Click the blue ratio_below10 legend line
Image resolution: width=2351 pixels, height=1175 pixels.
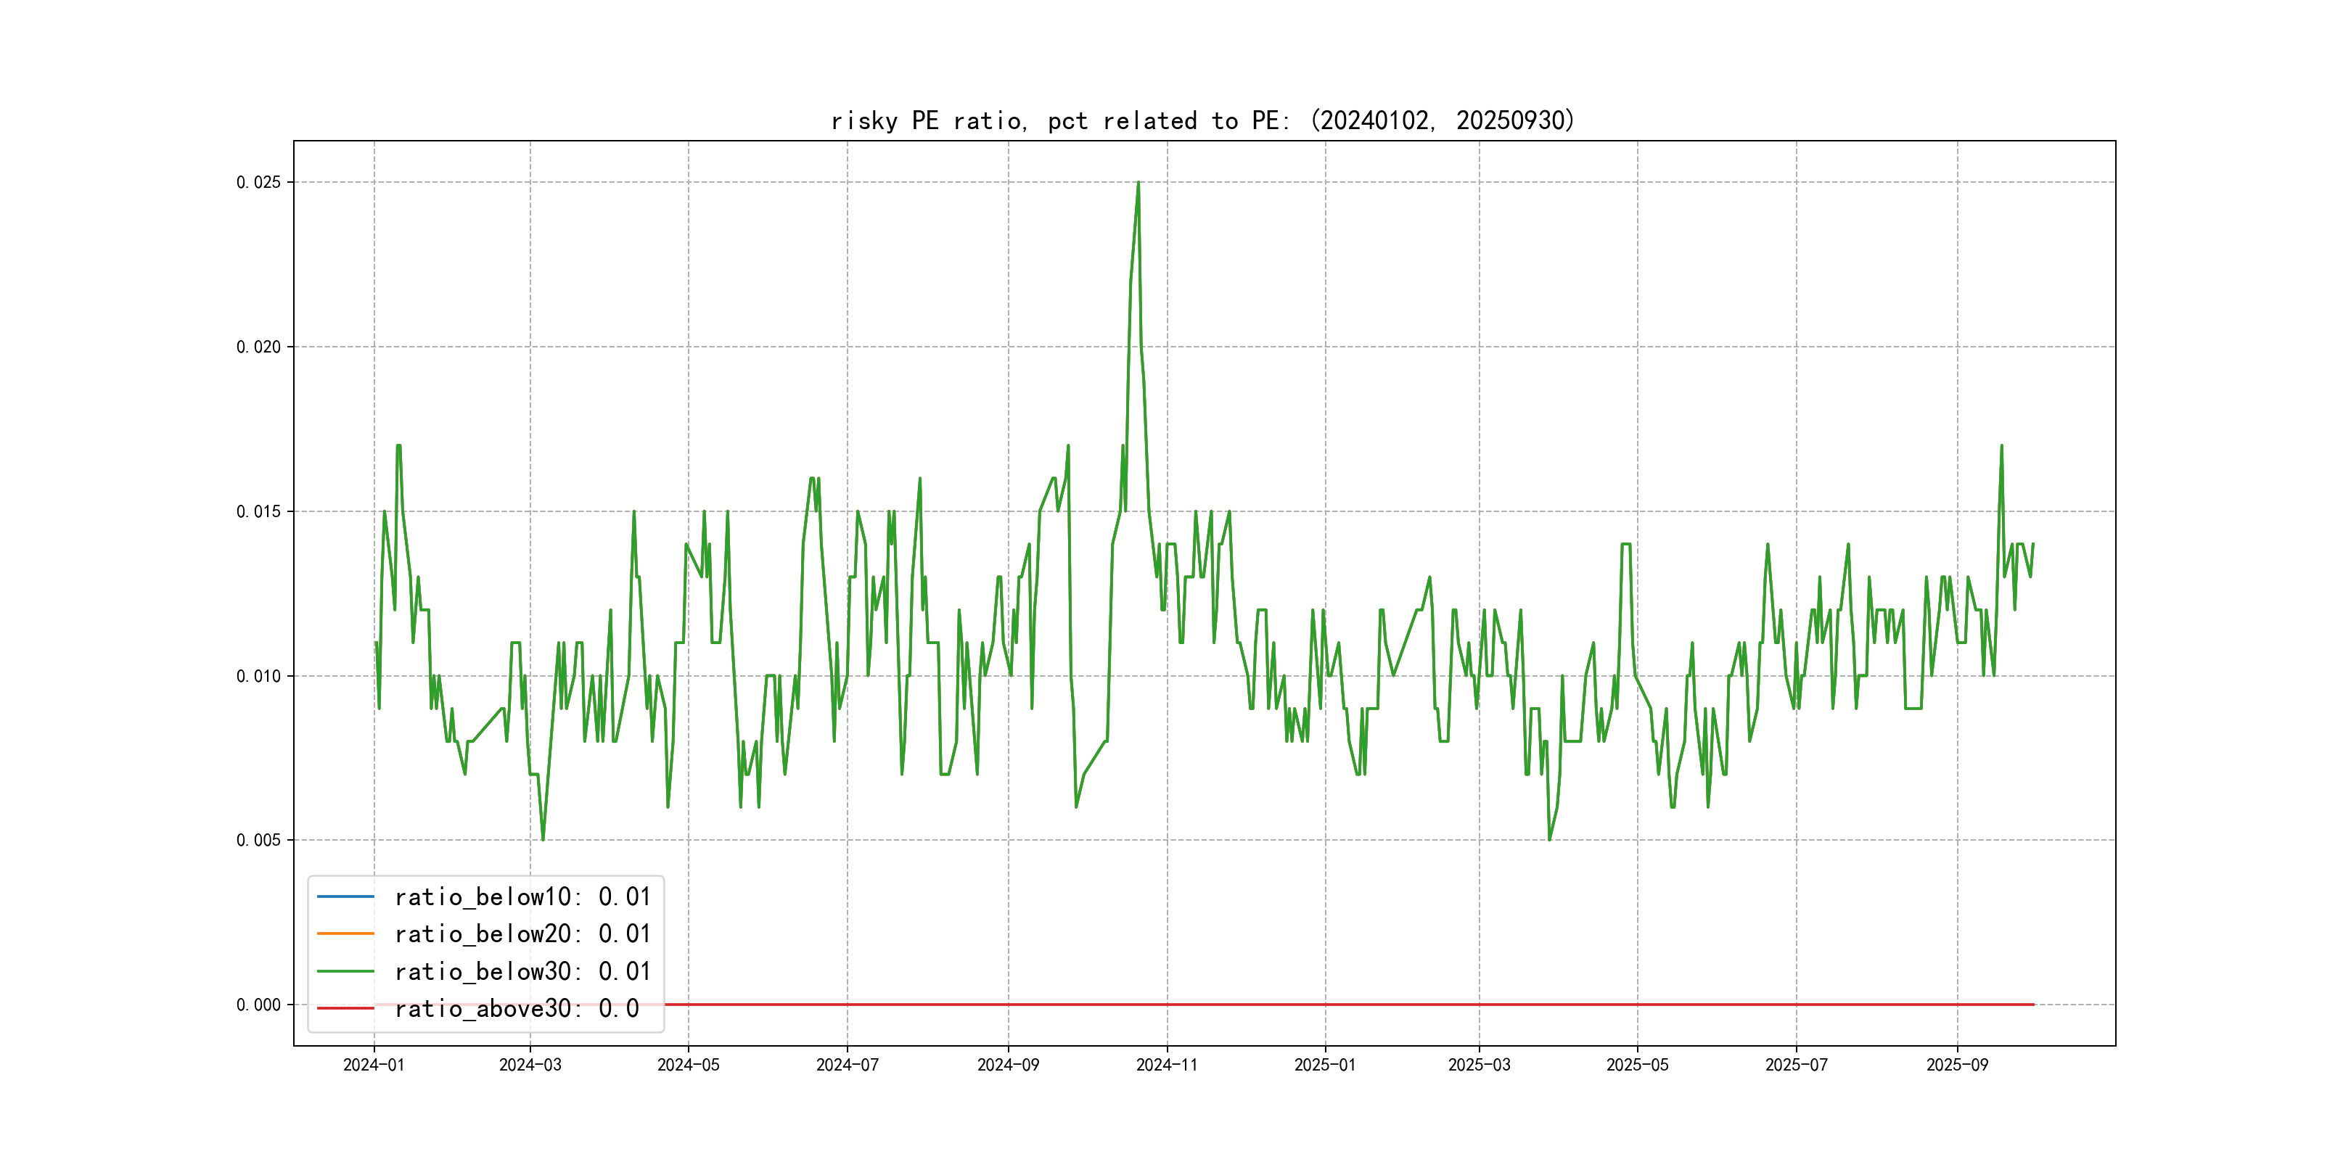click(x=345, y=896)
